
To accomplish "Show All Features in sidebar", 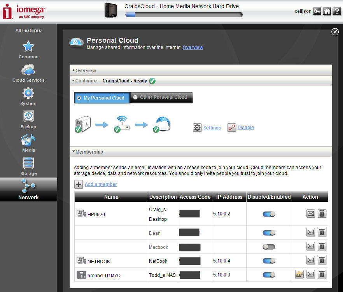I will pos(28,30).
